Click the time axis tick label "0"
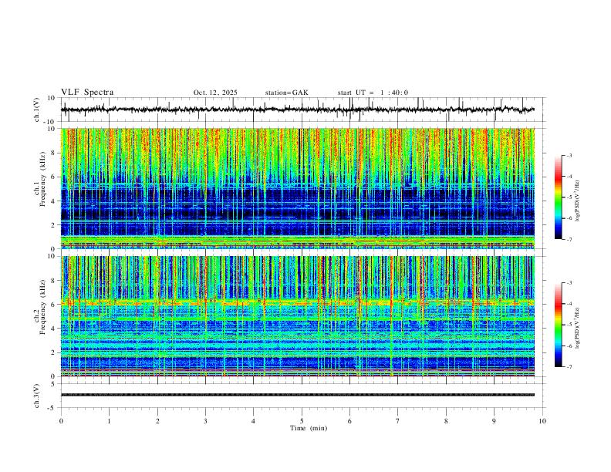 point(61,421)
